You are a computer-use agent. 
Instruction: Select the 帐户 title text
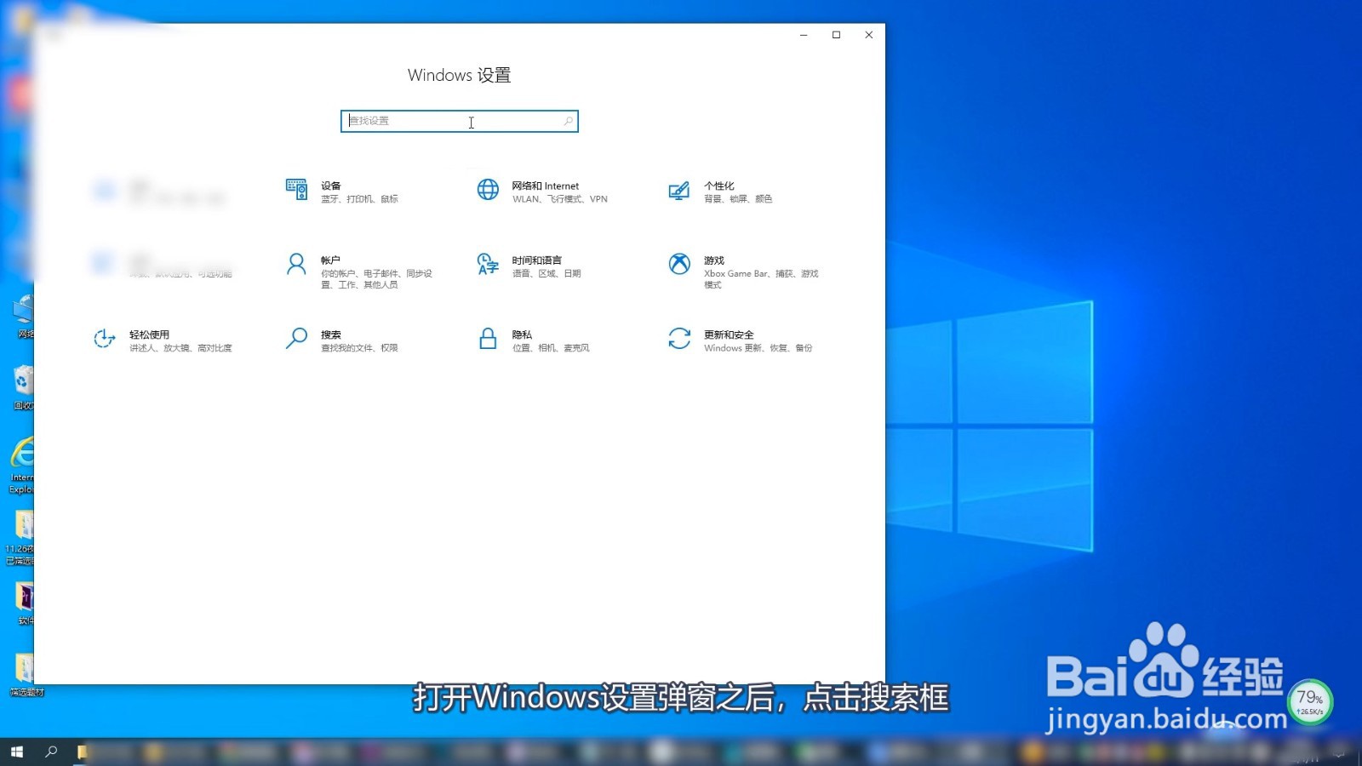(330, 260)
